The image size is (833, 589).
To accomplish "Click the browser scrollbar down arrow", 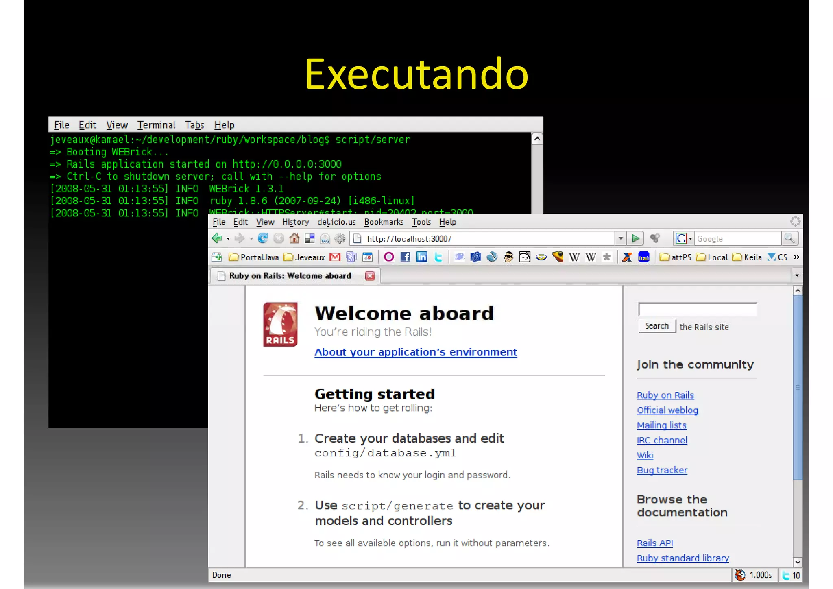I will coord(798,562).
